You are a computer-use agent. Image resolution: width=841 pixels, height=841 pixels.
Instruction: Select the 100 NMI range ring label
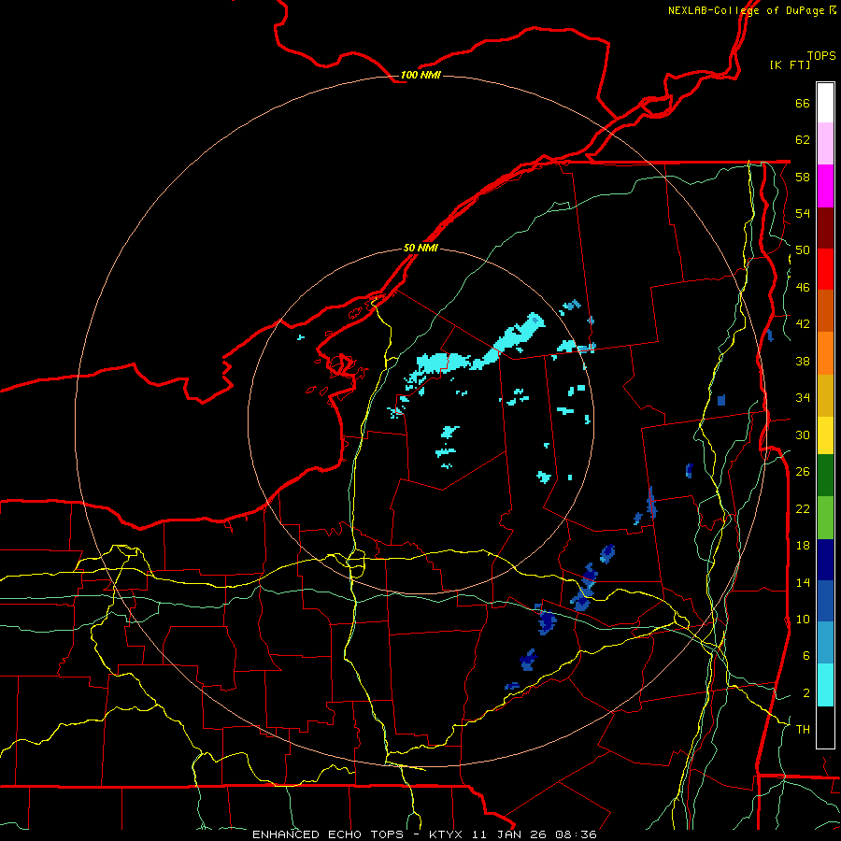tap(420, 75)
